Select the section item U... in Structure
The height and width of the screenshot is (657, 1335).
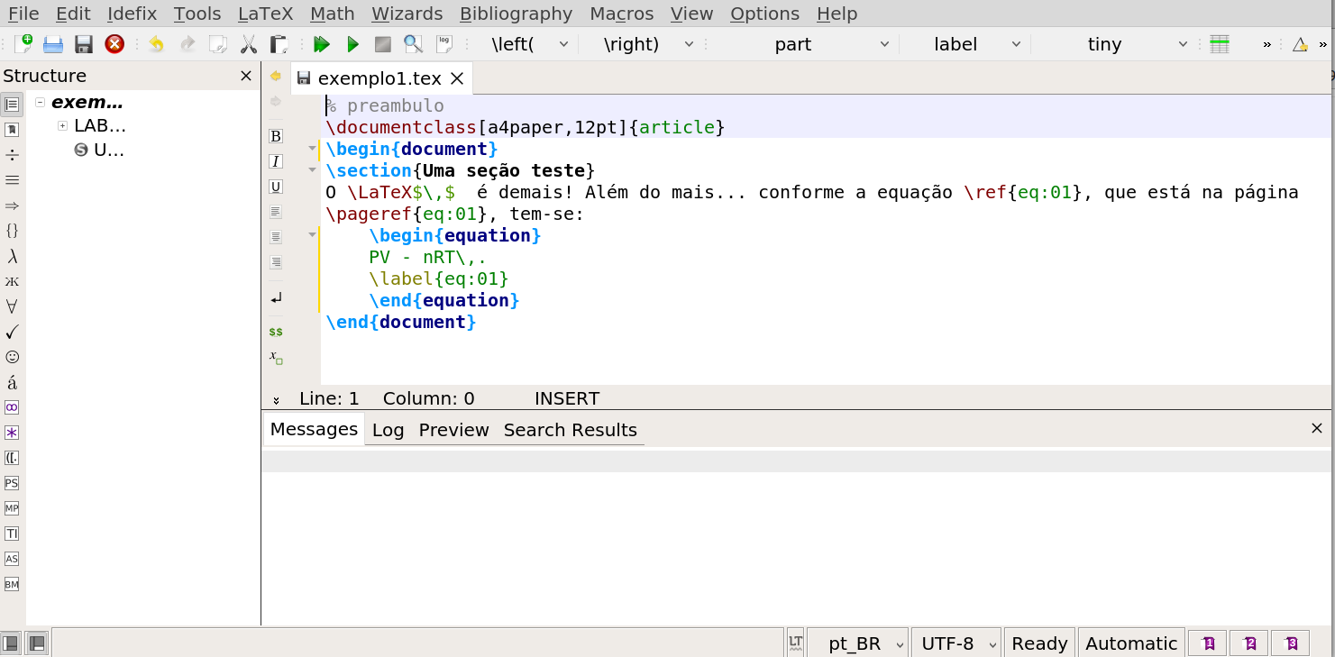click(x=99, y=150)
